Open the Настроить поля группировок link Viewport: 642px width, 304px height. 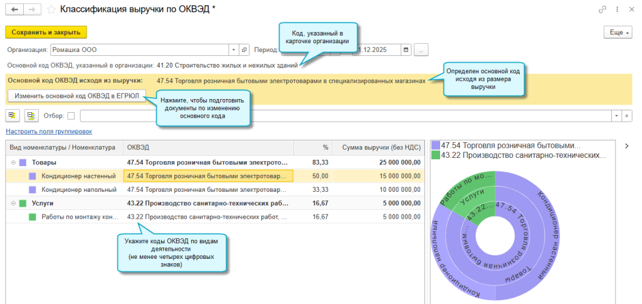48,132
